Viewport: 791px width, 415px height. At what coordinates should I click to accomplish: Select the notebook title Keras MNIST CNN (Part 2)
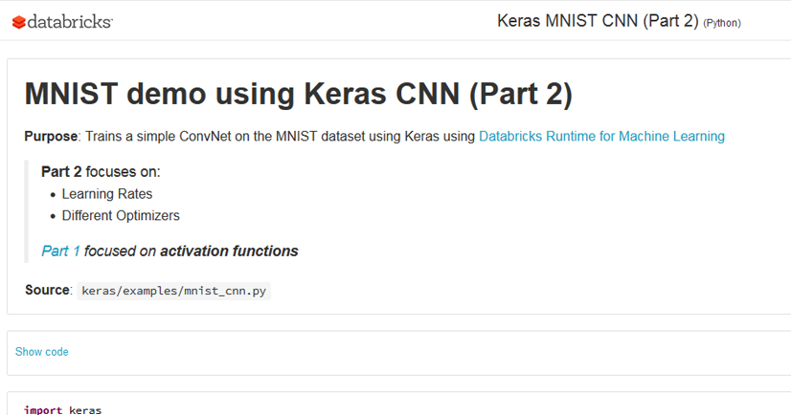click(x=598, y=21)
